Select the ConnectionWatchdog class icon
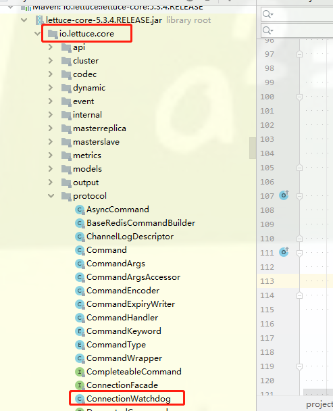Image resolution: width=333 pixels, height=411 pixels. (80, 399)
